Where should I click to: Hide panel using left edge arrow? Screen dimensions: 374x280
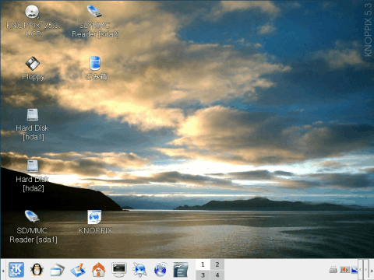coord(3,270)
